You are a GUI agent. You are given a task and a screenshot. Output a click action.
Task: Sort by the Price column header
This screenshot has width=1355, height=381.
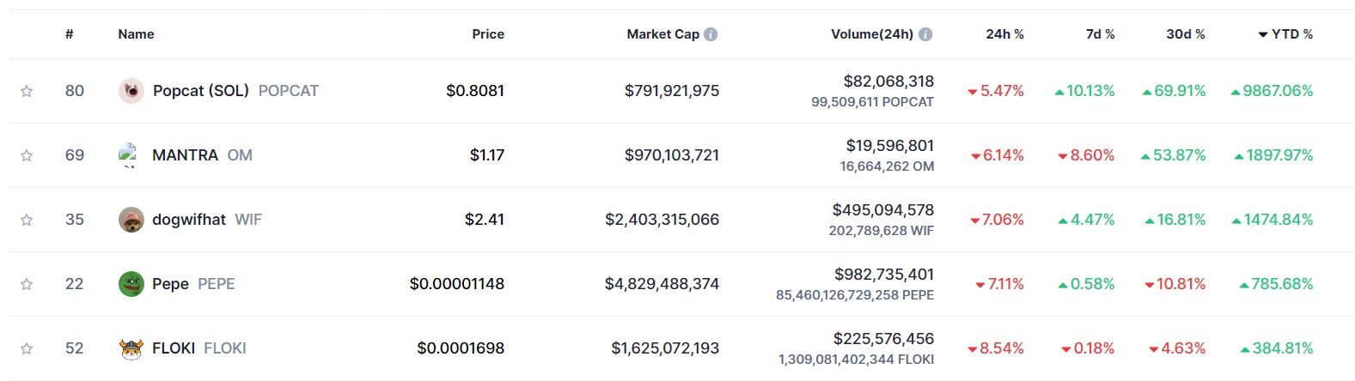488,34
